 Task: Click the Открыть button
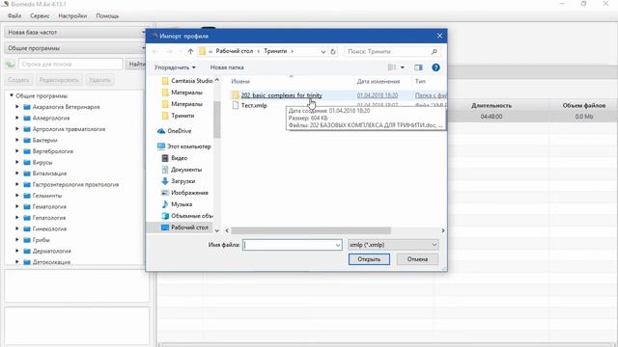coord(369,259)
